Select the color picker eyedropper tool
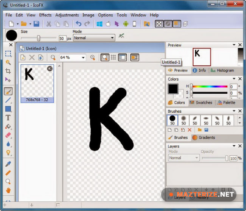The width and height of the screenshot is (246, 211). (8, 164)
